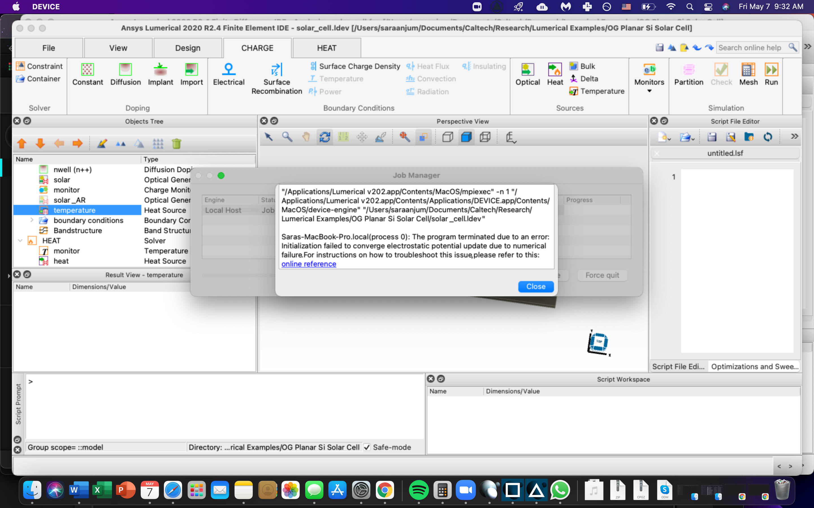Run the simulation
Screen dimensions: 814x508
coord(771,75)
